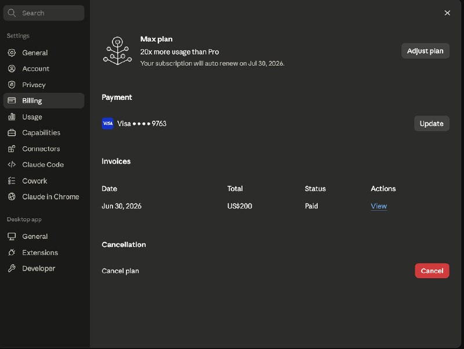Click the Developer wrench icon
This screenshot has width=464, height=349.
[12, 268]
